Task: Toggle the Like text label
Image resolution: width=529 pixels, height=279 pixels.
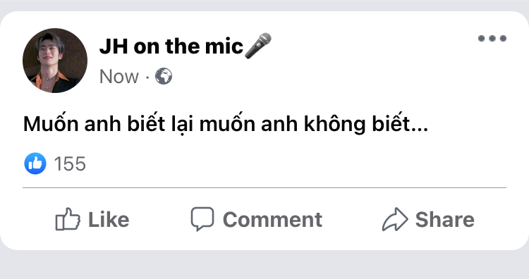Action: tap(109, 220)
